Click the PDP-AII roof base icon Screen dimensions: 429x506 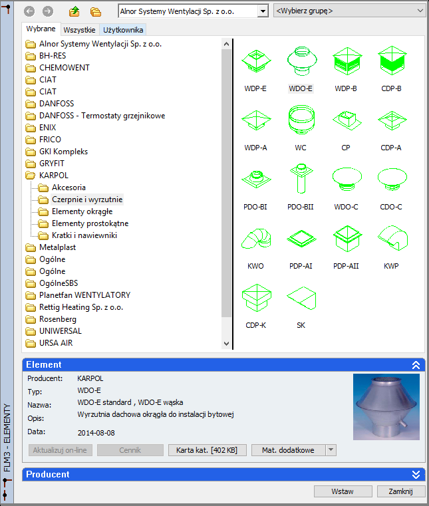pos(346,241)
